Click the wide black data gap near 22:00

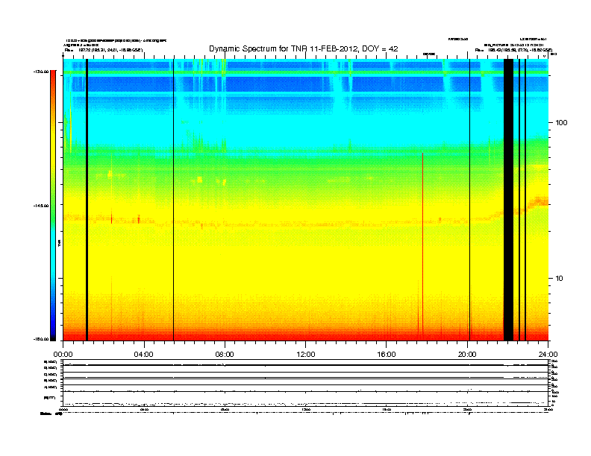click(508, 200)
